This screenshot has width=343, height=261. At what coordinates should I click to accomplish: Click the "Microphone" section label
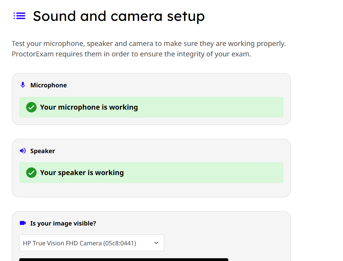point(48,85)
